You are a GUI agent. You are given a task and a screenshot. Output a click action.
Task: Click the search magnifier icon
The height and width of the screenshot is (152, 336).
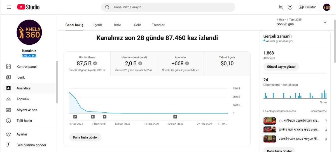click(107, 7)
